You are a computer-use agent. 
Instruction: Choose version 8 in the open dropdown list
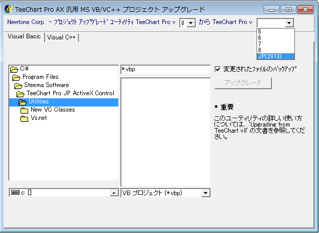275,50
